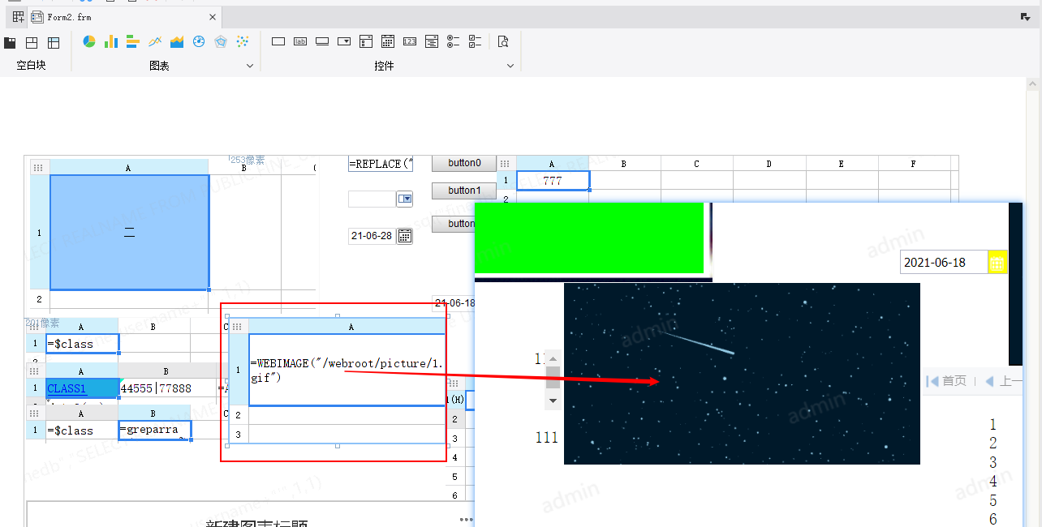Screen dimensions: 1042x527
Task: Open the calendar icon beside 21-06-28
Action: pyautogui.click(x=404, y=236)
